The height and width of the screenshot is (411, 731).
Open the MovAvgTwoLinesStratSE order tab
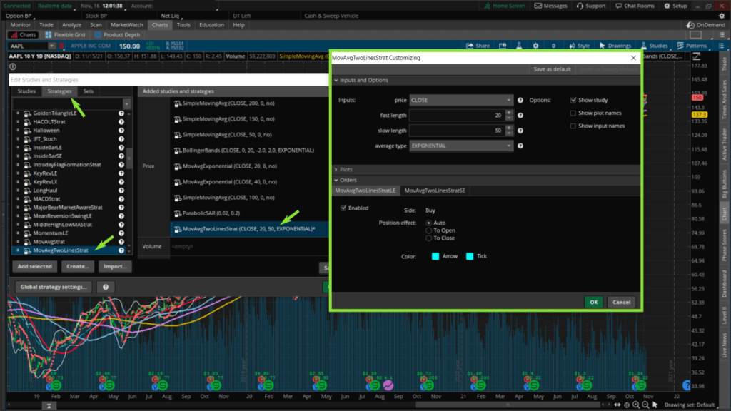(435, 191)
